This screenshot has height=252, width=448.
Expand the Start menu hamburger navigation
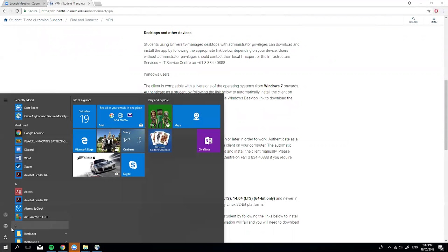6,100
